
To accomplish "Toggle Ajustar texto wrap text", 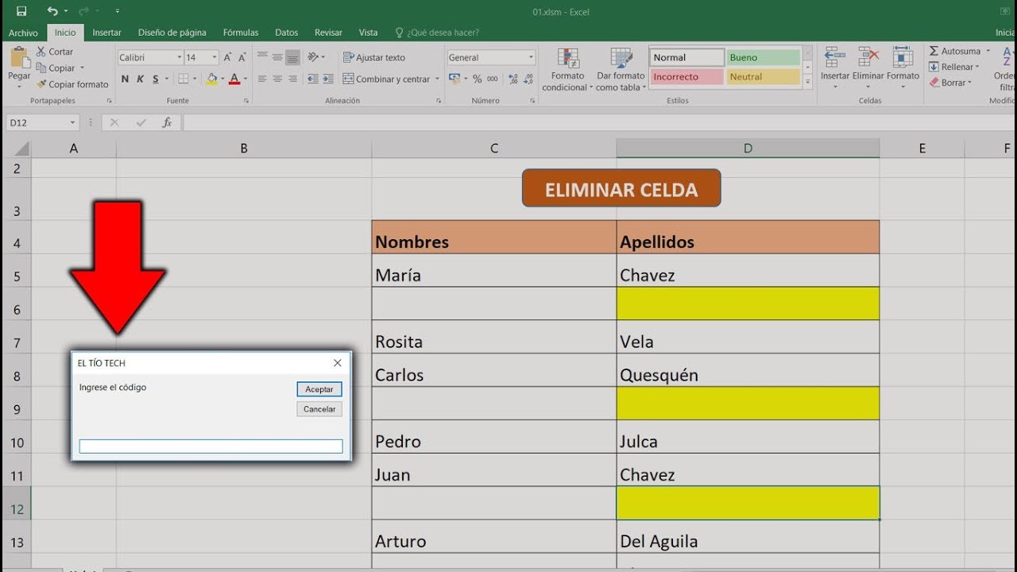I will (374, 58).
